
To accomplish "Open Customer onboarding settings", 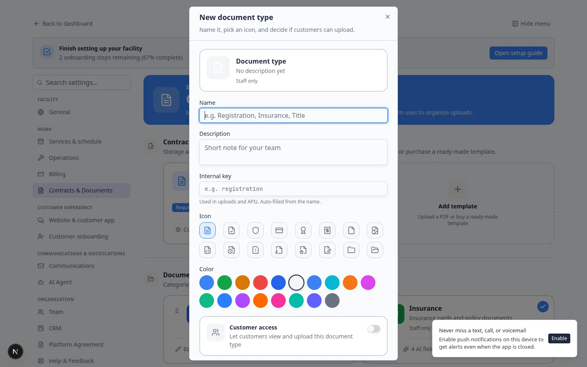I will pos(82,237).
